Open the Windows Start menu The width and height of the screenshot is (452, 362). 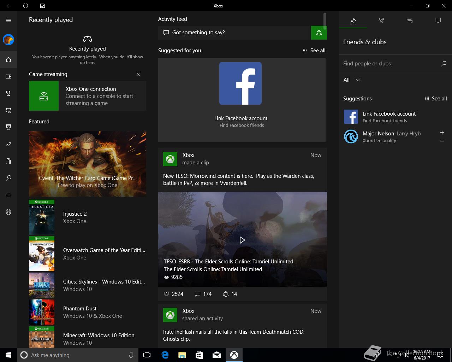(x=8, y=355)
